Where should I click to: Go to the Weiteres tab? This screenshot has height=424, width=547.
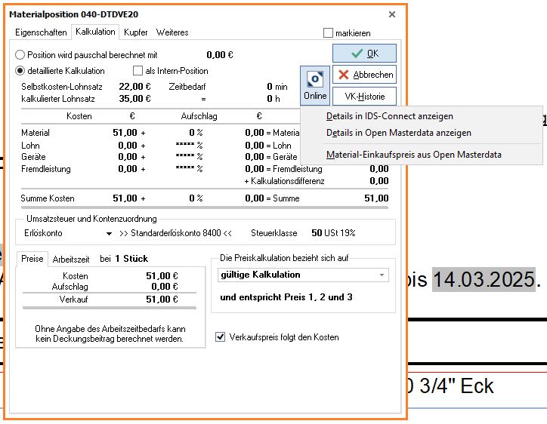coord(172,32)
